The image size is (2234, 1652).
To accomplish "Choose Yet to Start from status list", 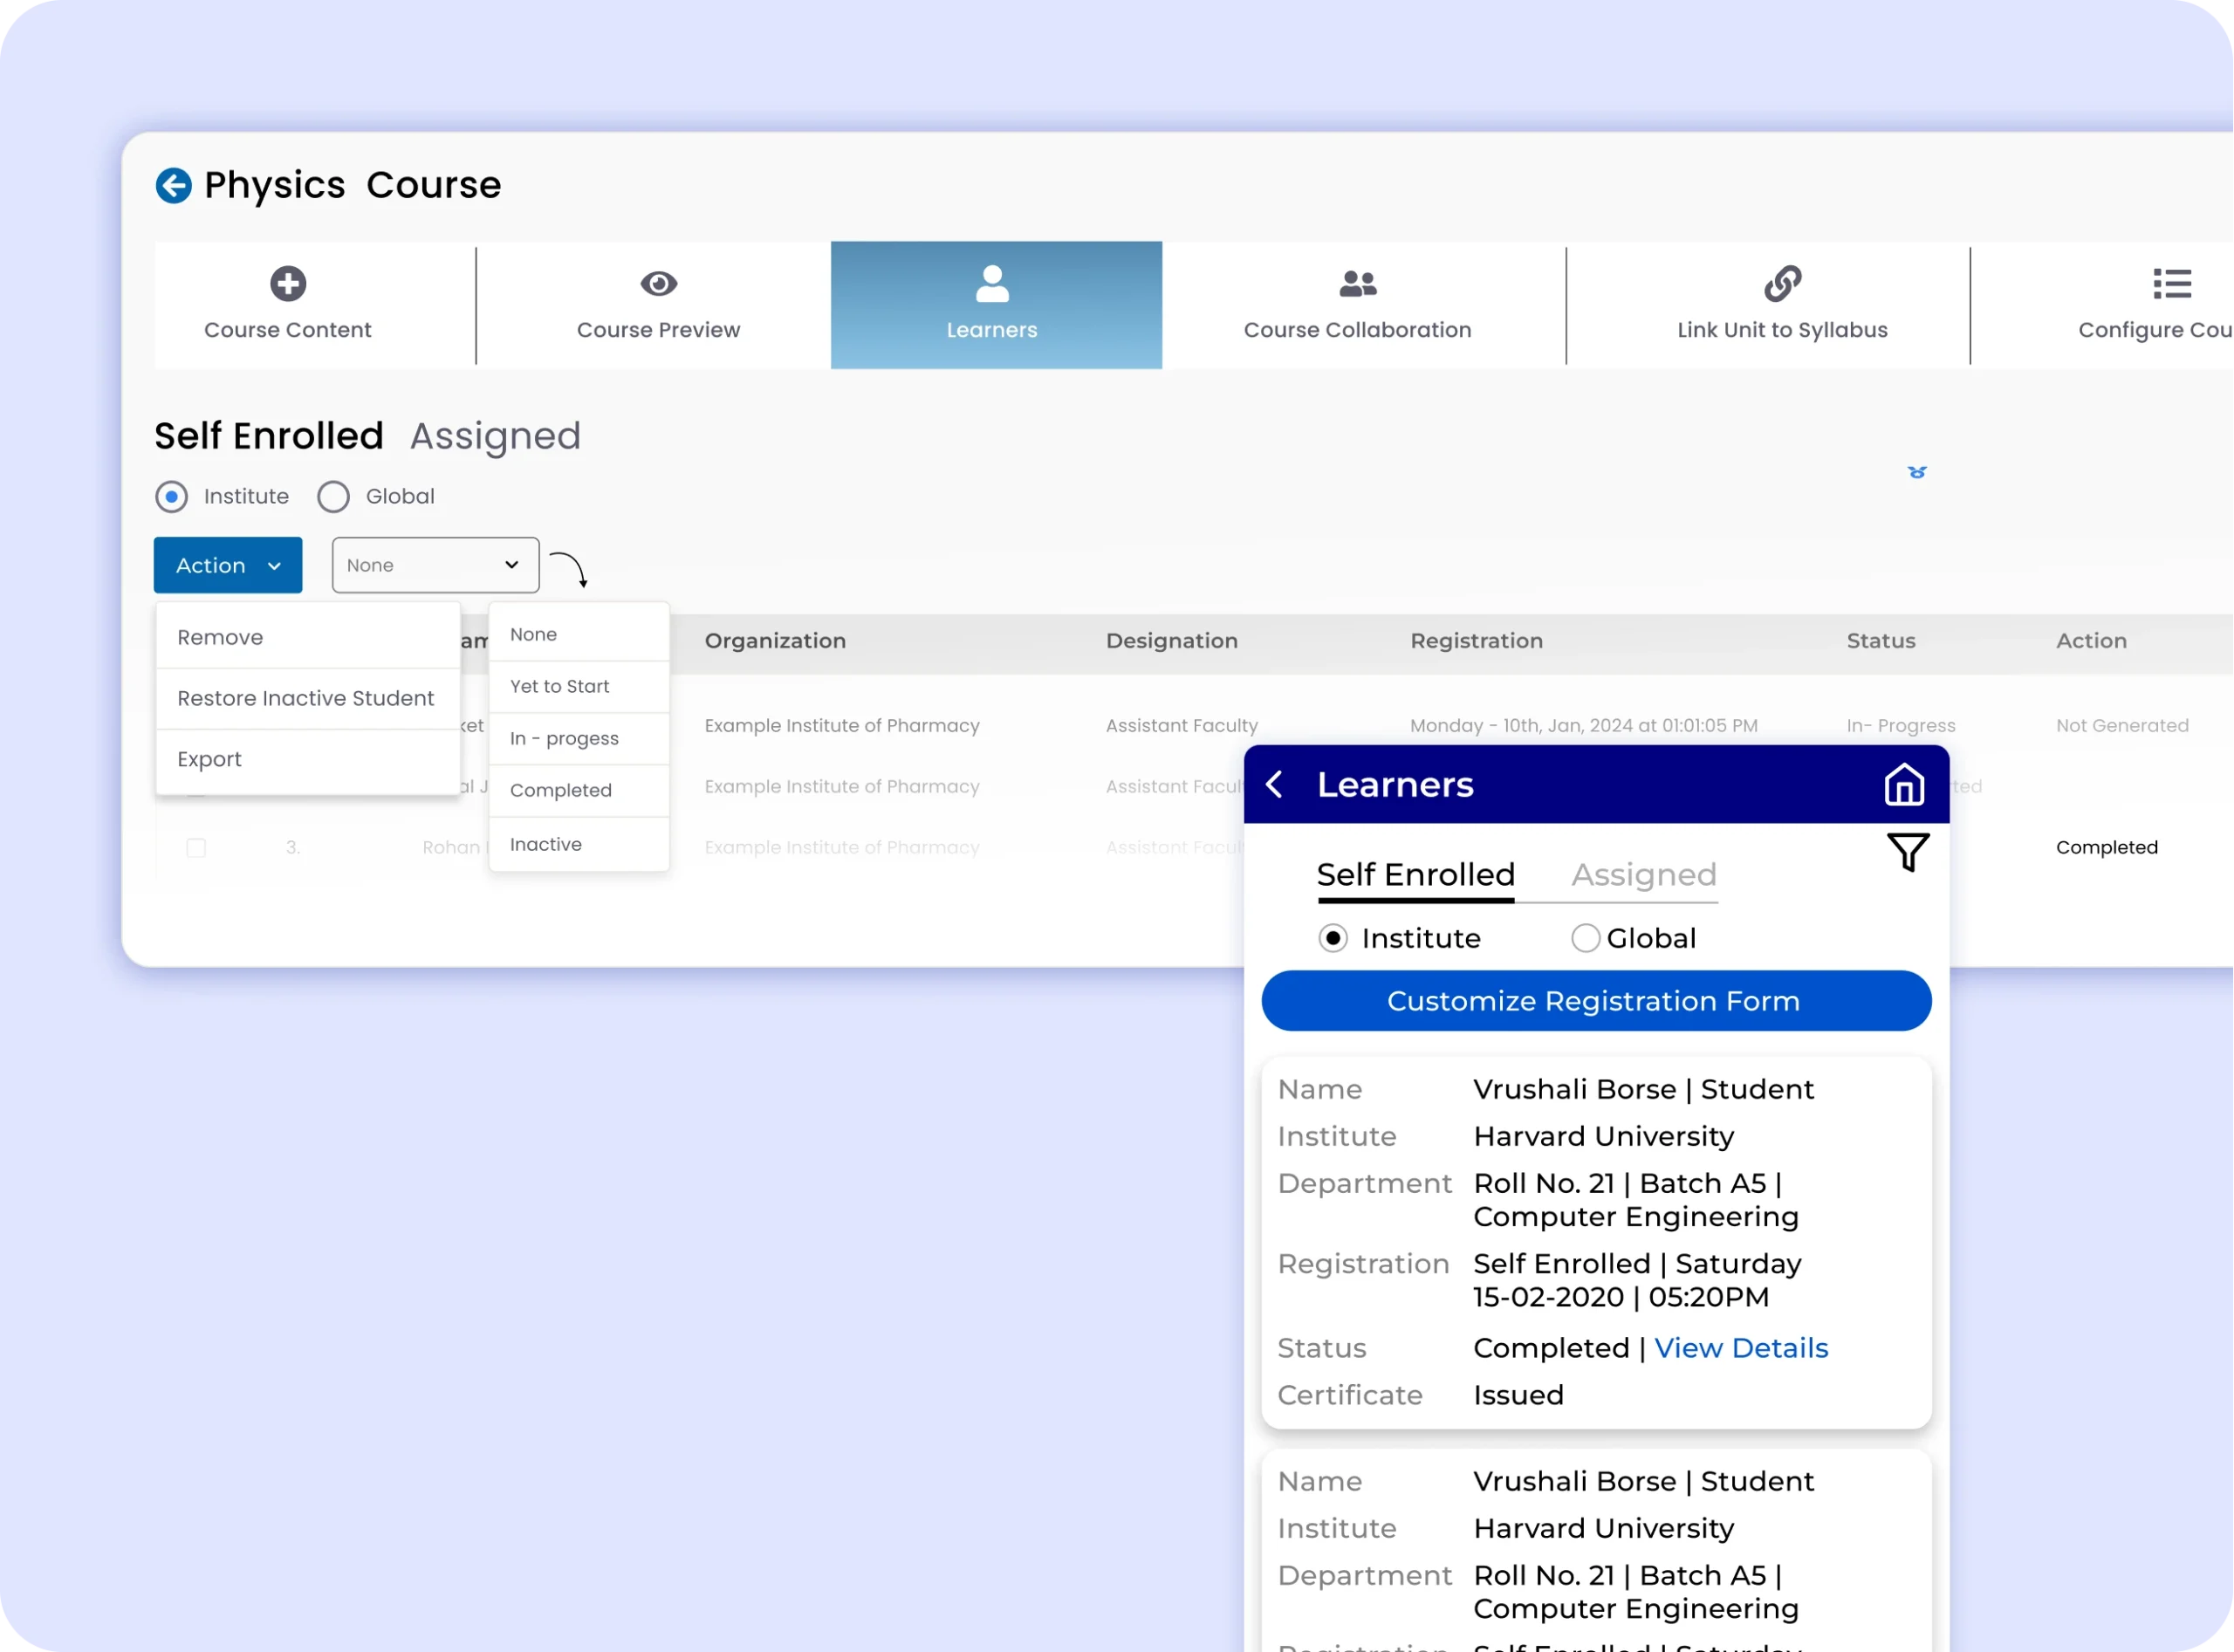I will (560, 686).
